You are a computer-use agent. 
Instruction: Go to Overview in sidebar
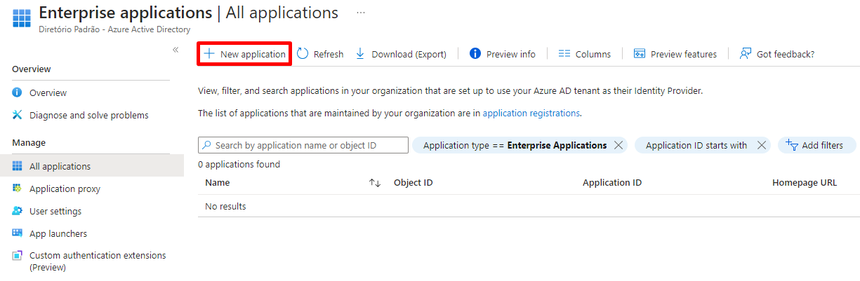48,92
